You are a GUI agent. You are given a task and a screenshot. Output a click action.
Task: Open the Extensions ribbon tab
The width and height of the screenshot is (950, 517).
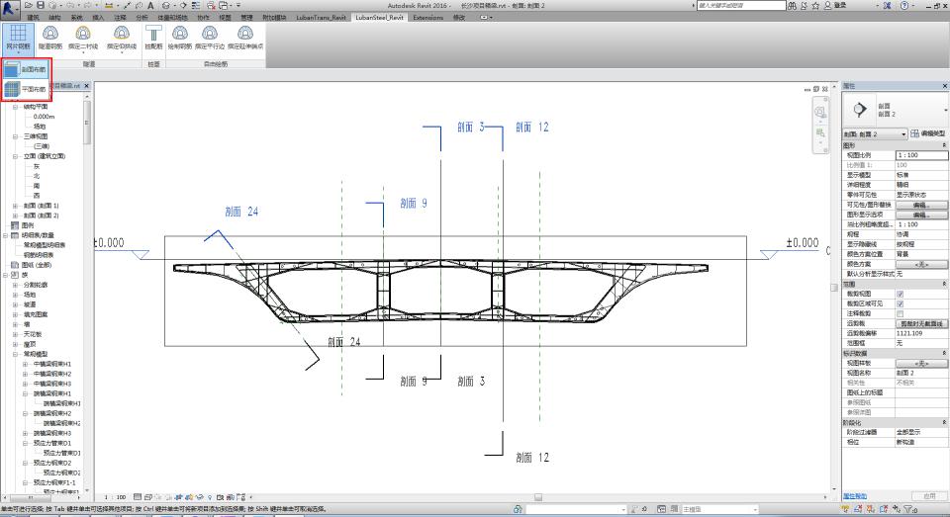click(427, 18)
